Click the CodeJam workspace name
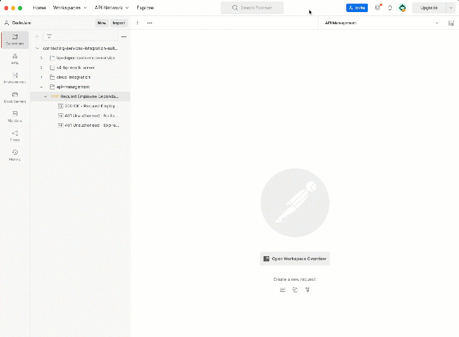This screenshot has height=337, width=459. [x=22, y=23]
